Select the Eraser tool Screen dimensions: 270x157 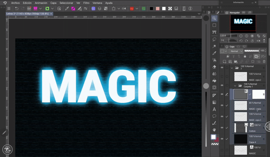pos(214,67)
